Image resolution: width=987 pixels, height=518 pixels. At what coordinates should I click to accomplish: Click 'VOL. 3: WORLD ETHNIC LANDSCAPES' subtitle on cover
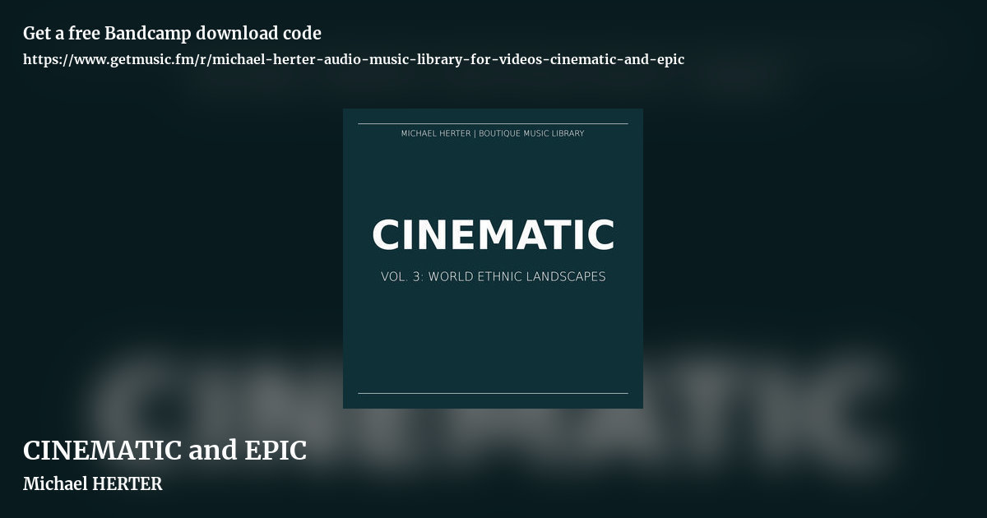(x=493, y=276)
